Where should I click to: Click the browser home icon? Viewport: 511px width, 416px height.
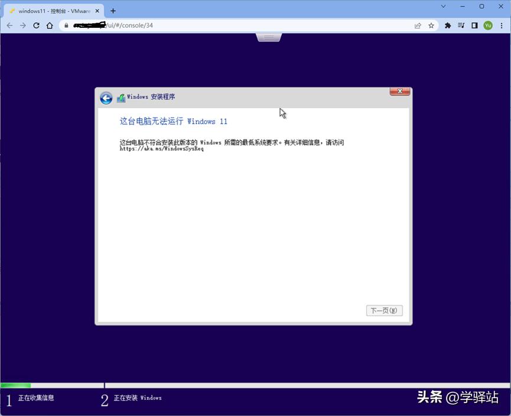(50, 25)
